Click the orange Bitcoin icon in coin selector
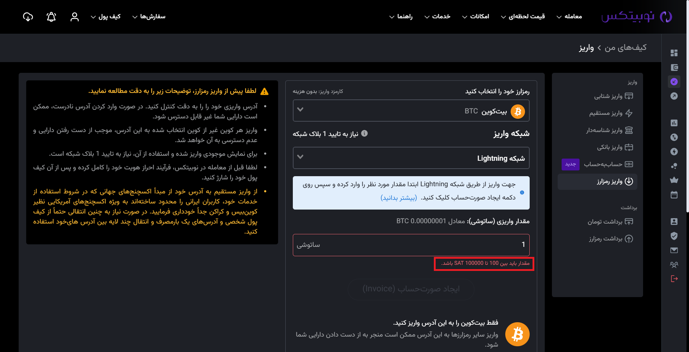 pos(517,112)
